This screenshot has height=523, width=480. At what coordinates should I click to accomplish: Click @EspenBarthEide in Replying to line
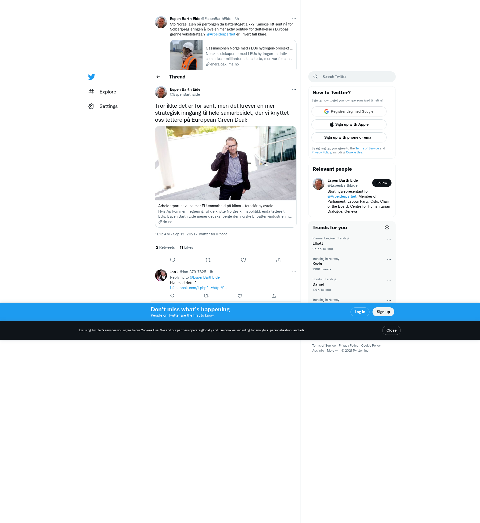click(204, 277)
